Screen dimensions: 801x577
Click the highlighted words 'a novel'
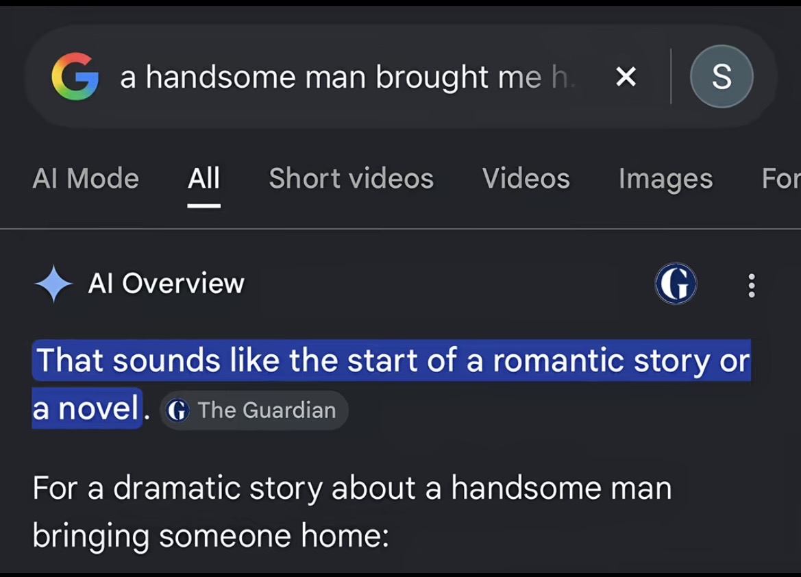(86, 409)
